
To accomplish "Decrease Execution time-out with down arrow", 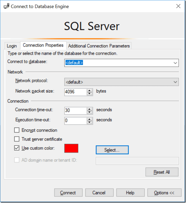I will pos(90,122).
